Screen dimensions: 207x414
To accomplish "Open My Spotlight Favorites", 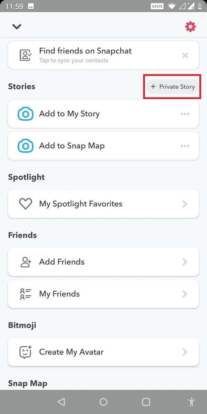I will [x=103, y=204].
